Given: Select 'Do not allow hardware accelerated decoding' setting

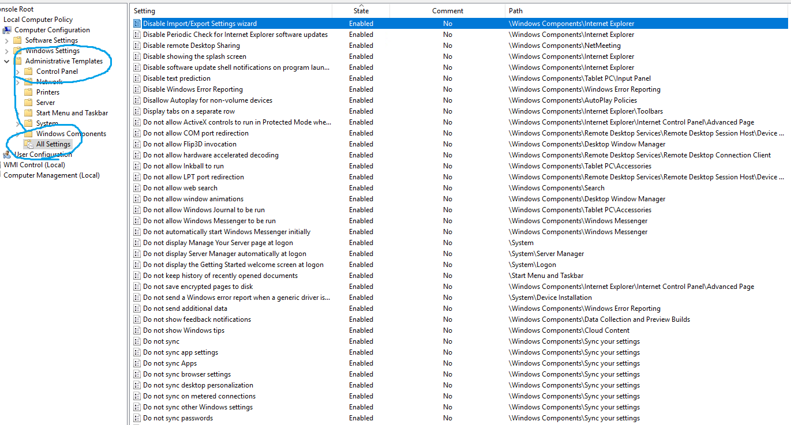Looking at the screenshot, I should tap(211, 155).
